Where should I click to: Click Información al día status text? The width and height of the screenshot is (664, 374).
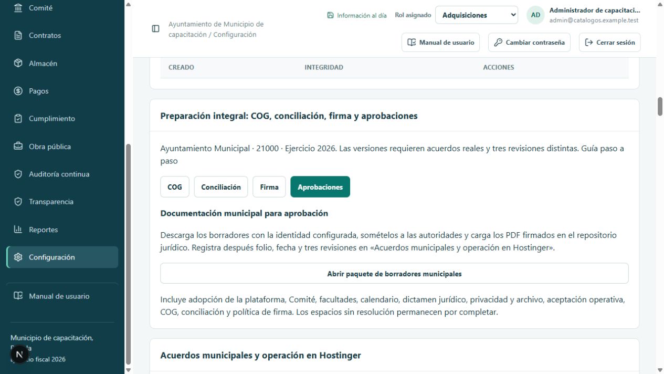362,16
